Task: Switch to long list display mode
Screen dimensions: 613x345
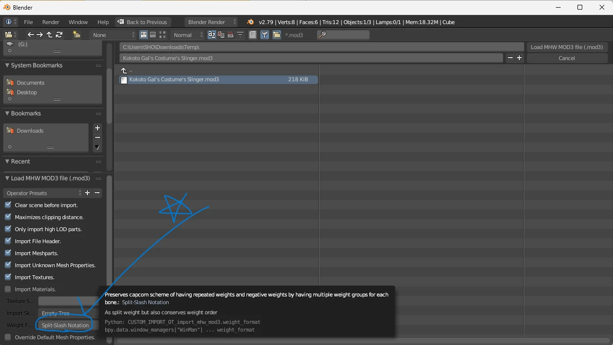Action: click(152, 35)
